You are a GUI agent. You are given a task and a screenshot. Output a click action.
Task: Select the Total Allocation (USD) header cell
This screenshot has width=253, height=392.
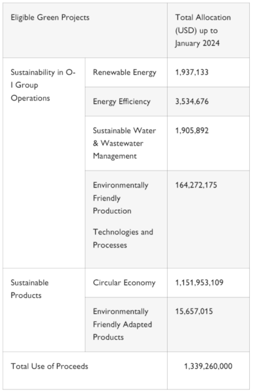[208, 30]
